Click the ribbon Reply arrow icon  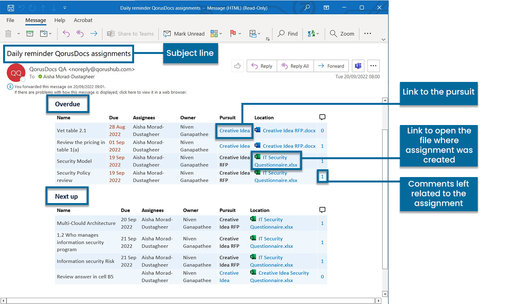pyautogui.click(x=66, y=34)
